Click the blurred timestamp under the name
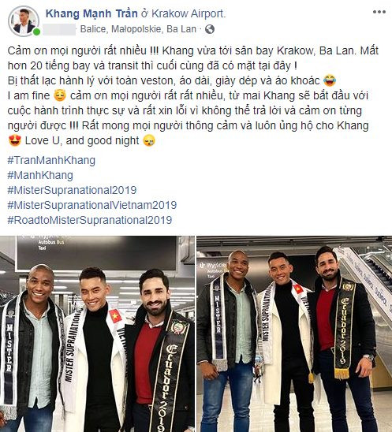Viewport: 392px width, 432px height. pyautogui.click(x=59, y=29)
